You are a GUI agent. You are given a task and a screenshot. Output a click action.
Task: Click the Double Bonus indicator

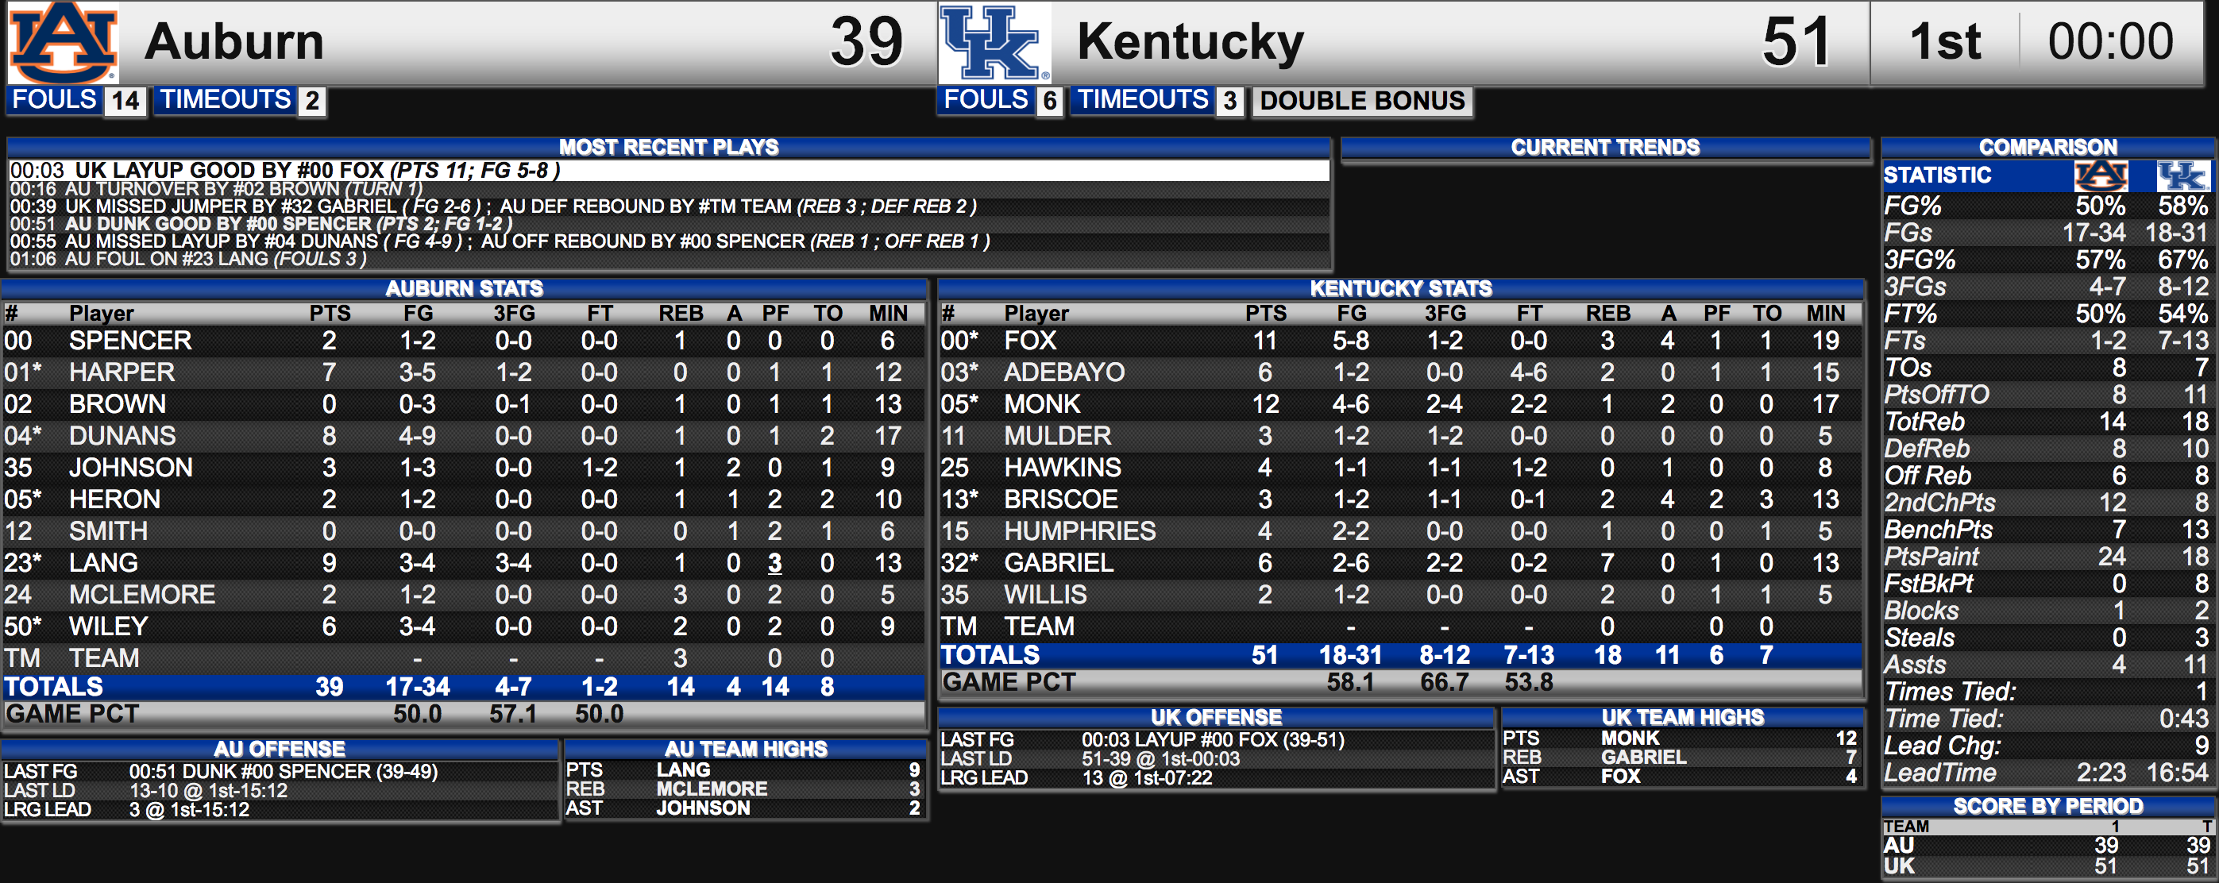(1362, 101)
